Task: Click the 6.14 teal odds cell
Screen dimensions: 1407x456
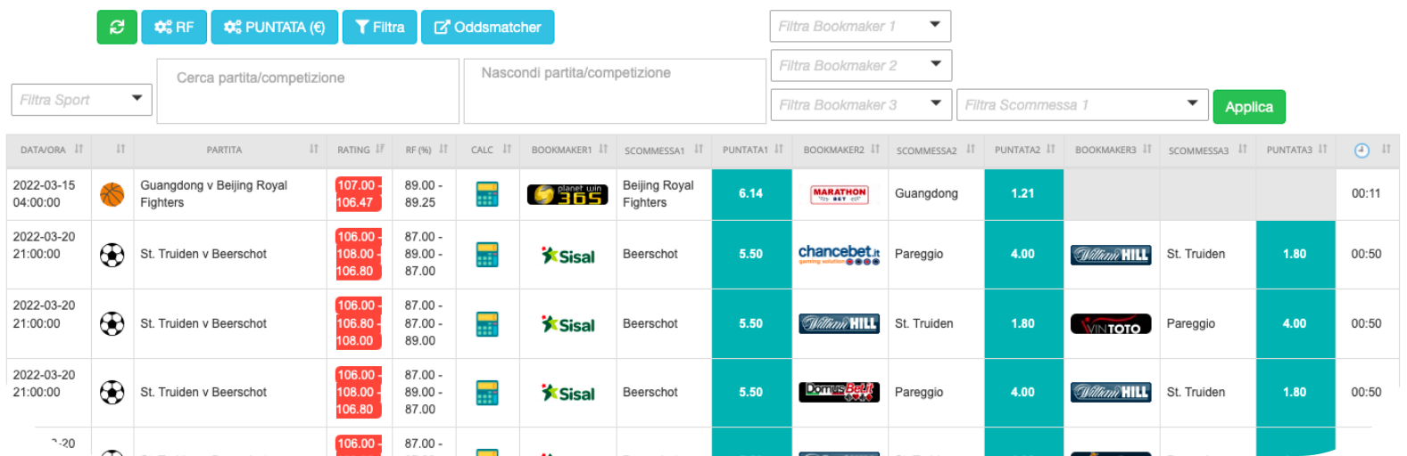Action: (751, 193)
